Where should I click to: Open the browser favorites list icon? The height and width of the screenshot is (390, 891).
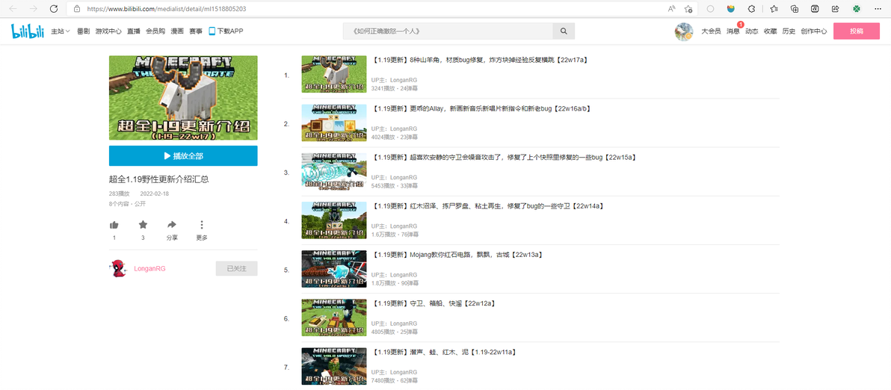[774, 9]
